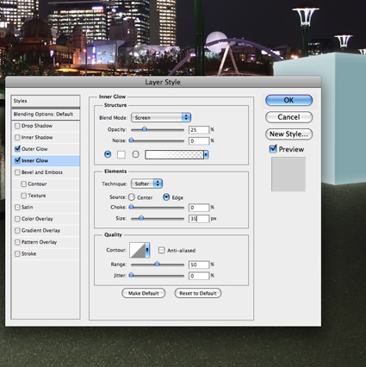The height and width of the screenshot is (367, 366).
Task: Enable the Stroke effect checkbox
Action: coord(17,253)
